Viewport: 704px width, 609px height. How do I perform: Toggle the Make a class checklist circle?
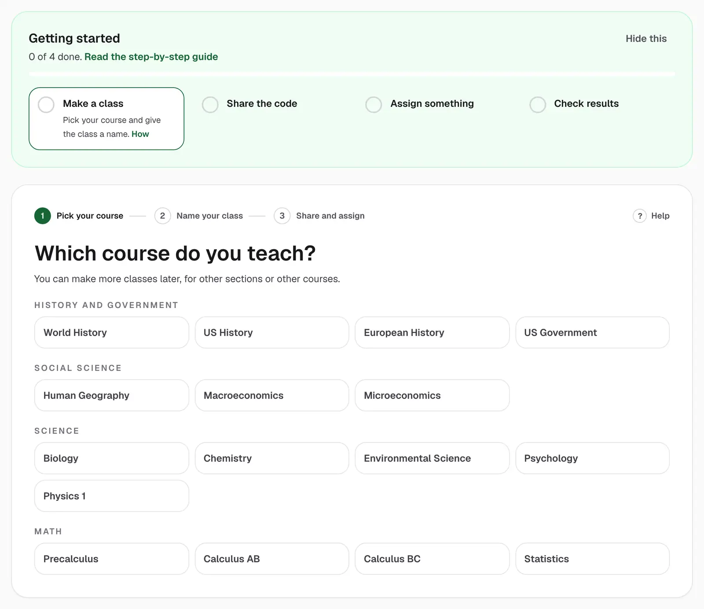[46, 105]
